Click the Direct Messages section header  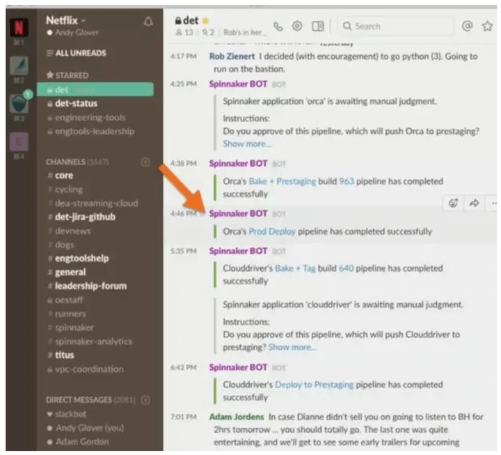pos(90,400)
